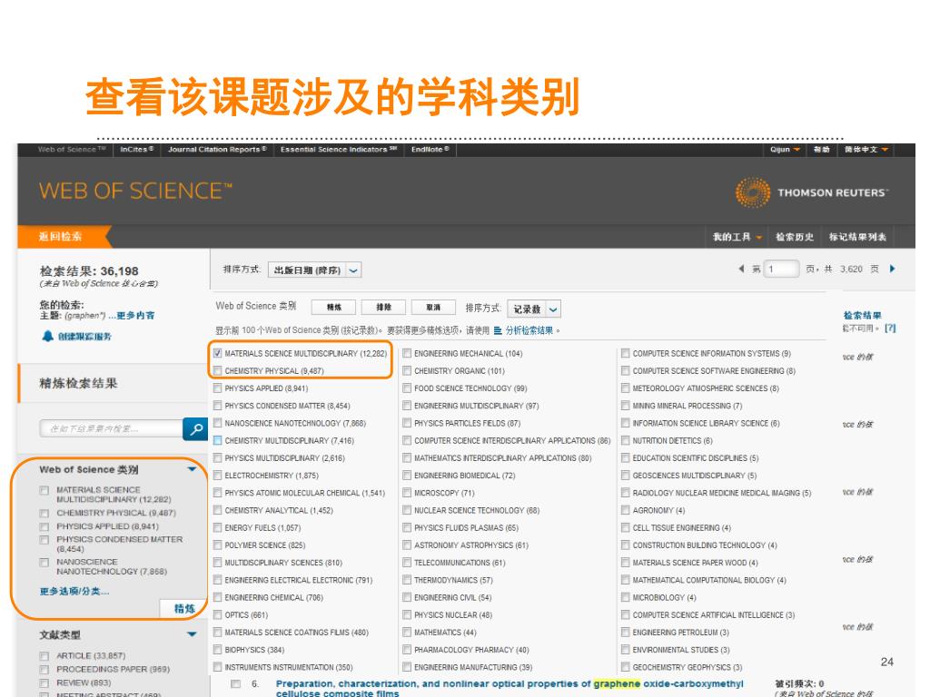Click the page number input box
The image size is (930, 697).
tap(781, 269)
